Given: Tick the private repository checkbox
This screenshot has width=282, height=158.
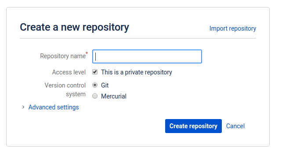Looking at the screenshot, I should [95, 72].
